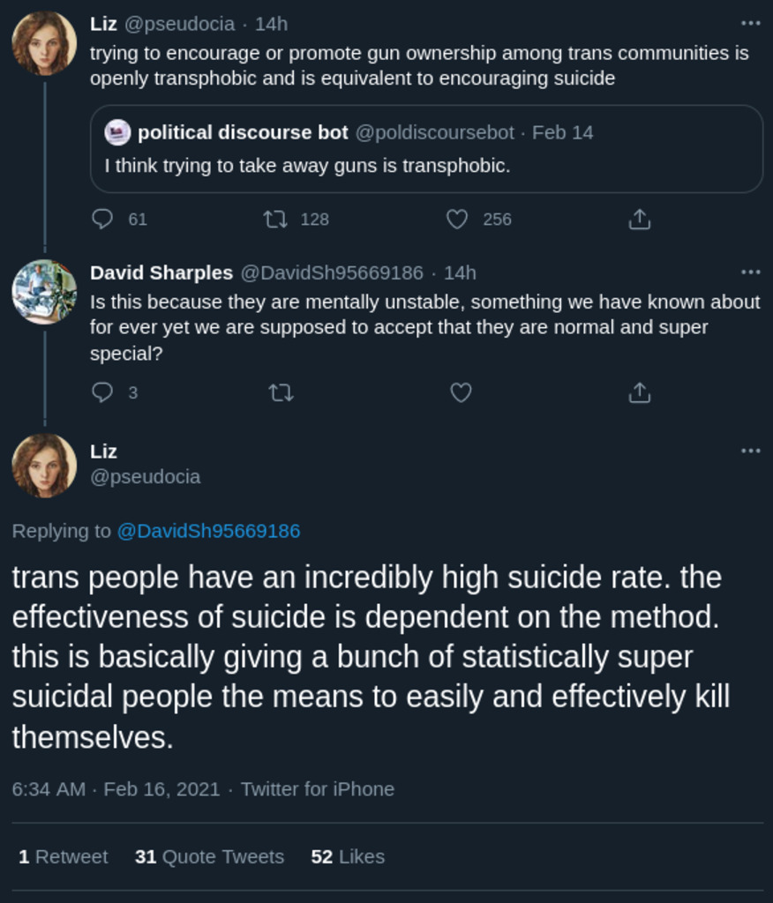
Task: Click the Twitter for iPhone source link
Action: 318,788
